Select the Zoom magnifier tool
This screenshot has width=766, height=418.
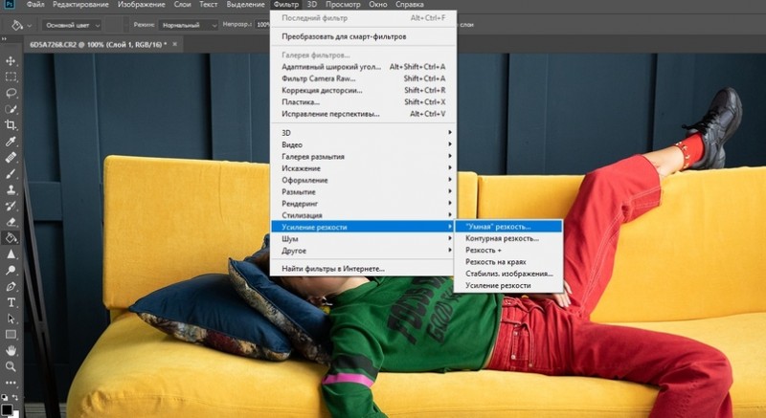tap(11, 366)
